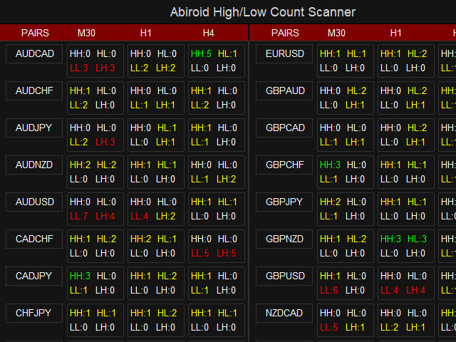Click the green HH:5 value for AUDCAD H4
This screenshot has width=456, height=342.
point(201,54)
